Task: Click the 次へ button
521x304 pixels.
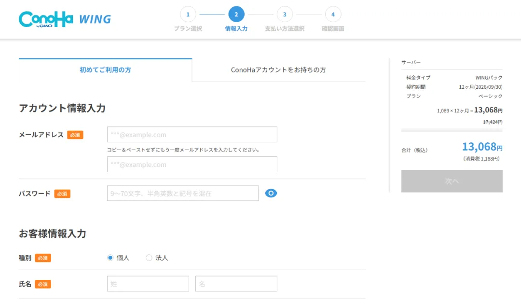Action: pyautogui.click(x=452, y=181)
